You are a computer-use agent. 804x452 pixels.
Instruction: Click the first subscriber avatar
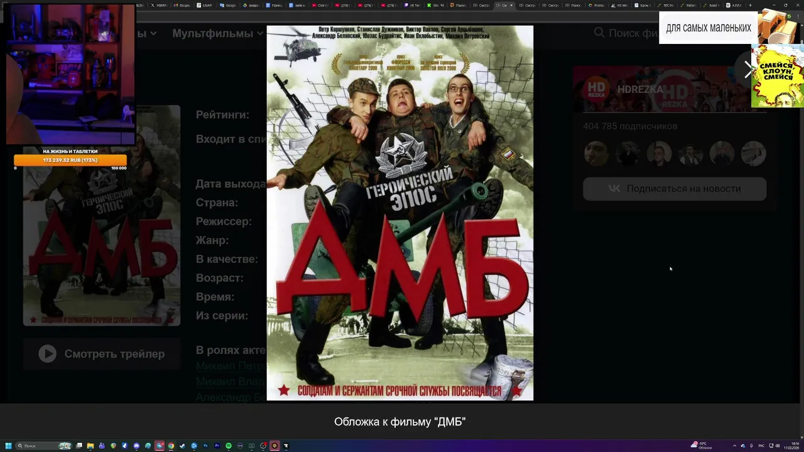click(x=596, y=153)
